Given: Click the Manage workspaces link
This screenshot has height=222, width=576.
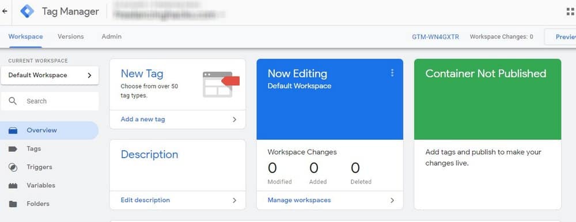Looking at the screenshot, I should pyautogui.click(x=299, y=200).
